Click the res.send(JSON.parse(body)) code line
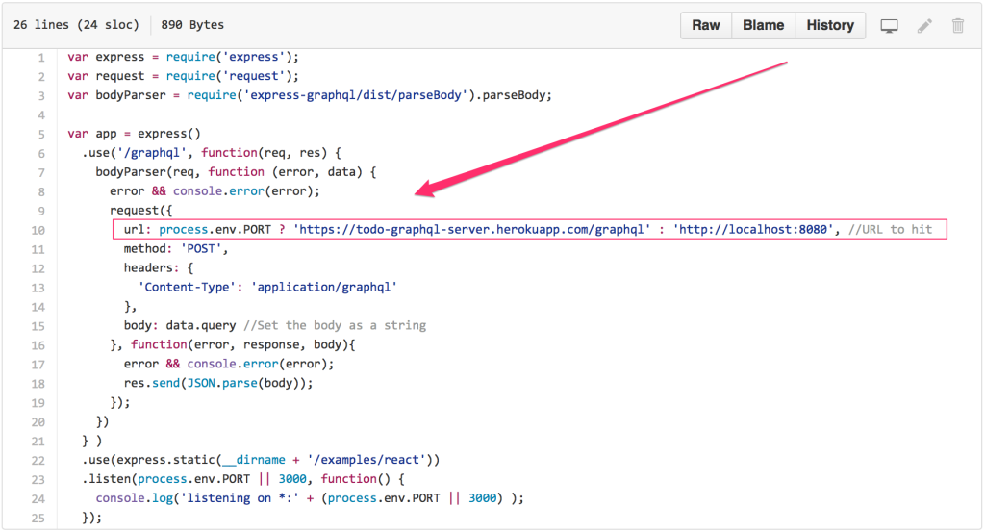Screen dimensions: 985x532 click(x=218, y=383)
